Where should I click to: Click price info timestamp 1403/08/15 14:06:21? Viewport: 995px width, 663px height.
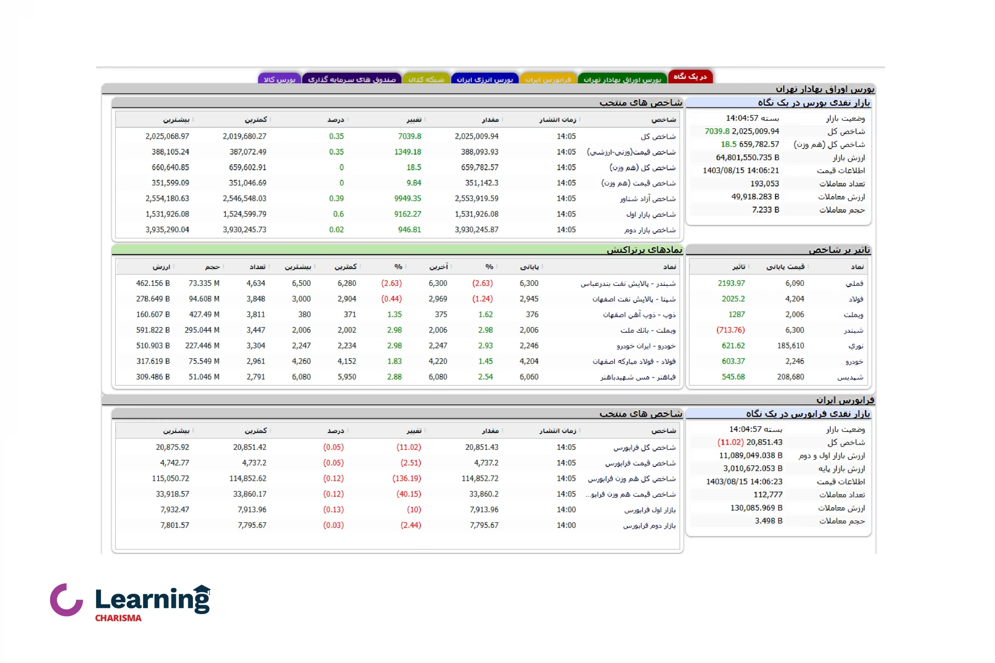coord(741,171)
